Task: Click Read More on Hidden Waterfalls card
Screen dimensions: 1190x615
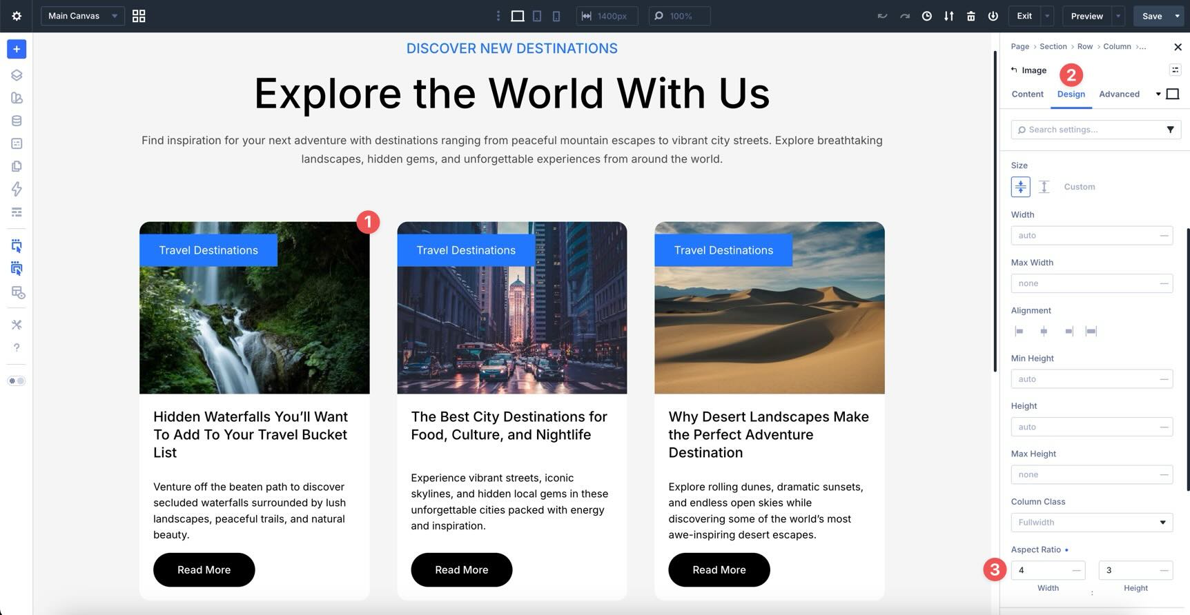Action: 204,570
